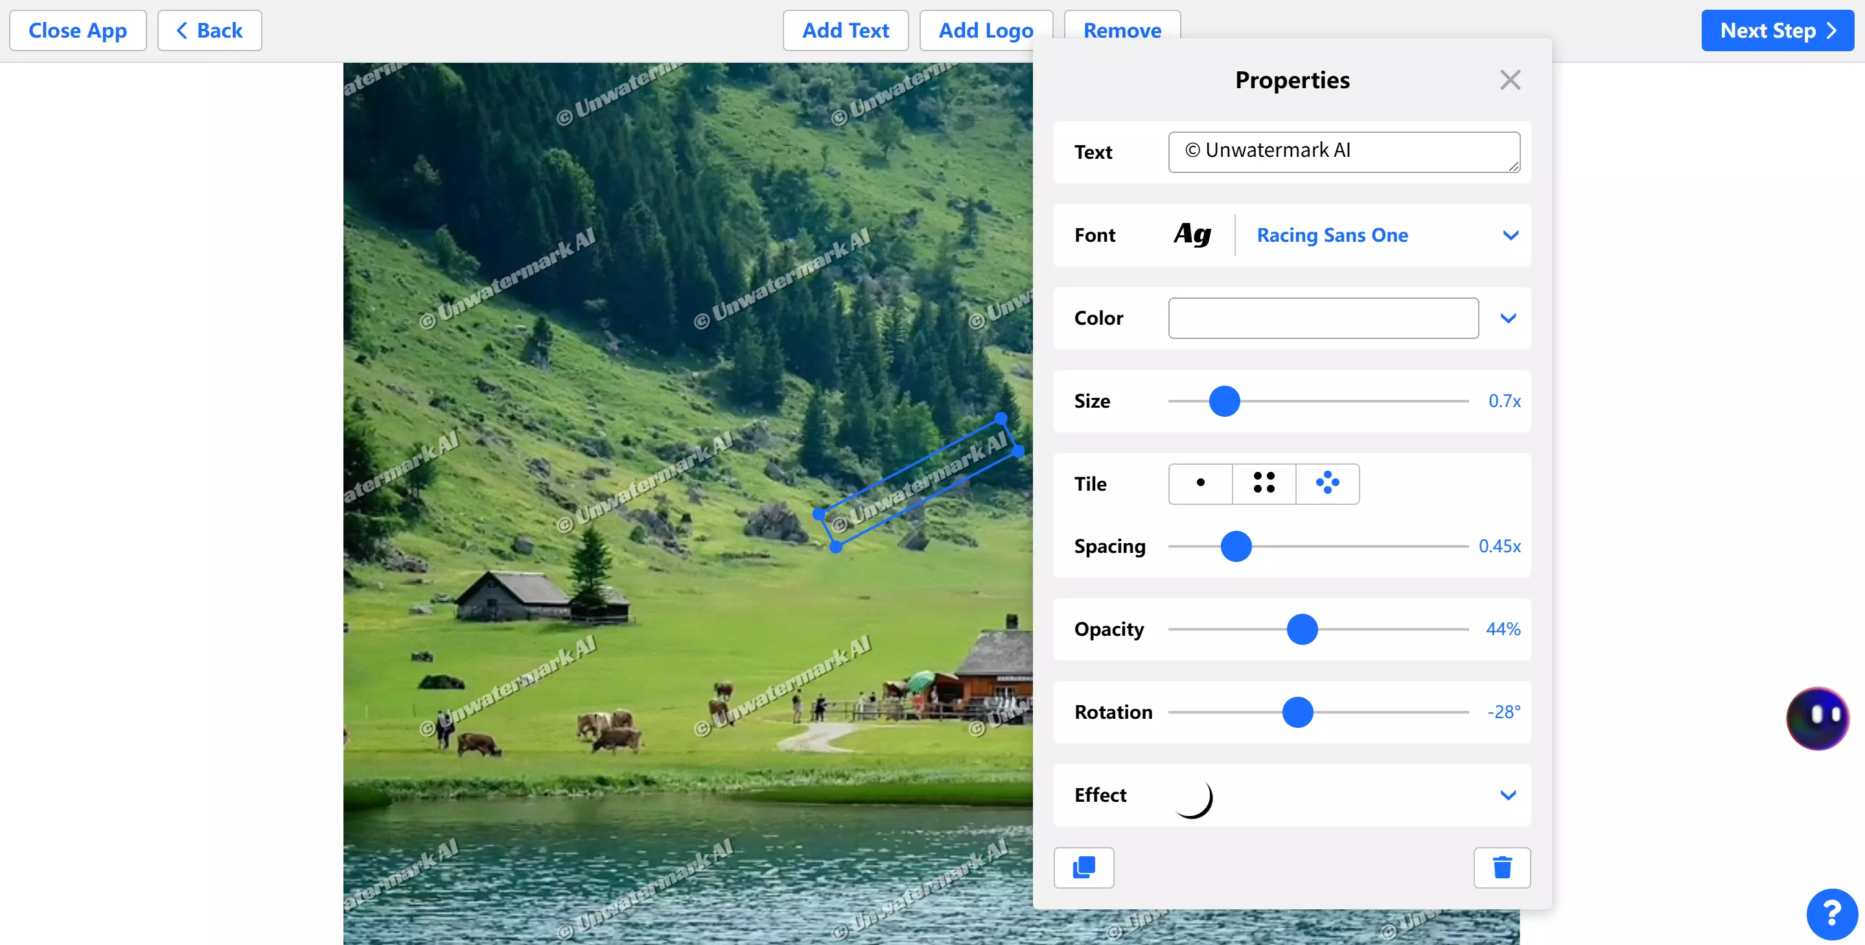This screenshot has width=1865, height=945.
Task: Open the Racing Sans One font selector
Action: click(x=1332, y=235)
